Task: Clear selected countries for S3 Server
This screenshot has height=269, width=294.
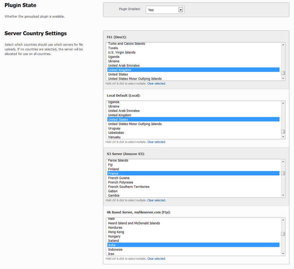Action: coord(156,200)
